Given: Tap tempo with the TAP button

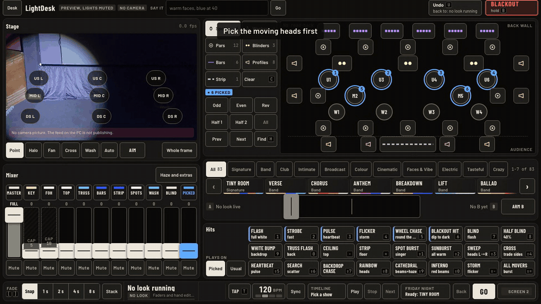Looking at the screenshot, I should click(x=239, y=291).
